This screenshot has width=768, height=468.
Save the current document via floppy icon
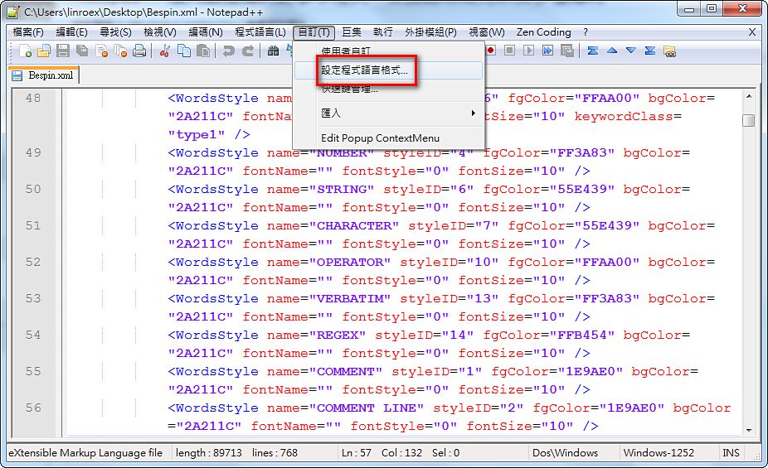click(x=63, y=51)
